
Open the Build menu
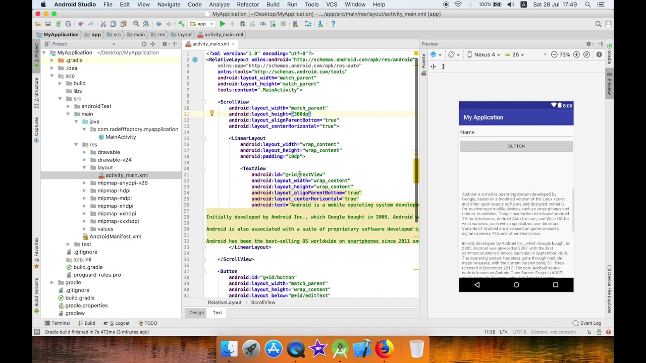tap(273, 5)
